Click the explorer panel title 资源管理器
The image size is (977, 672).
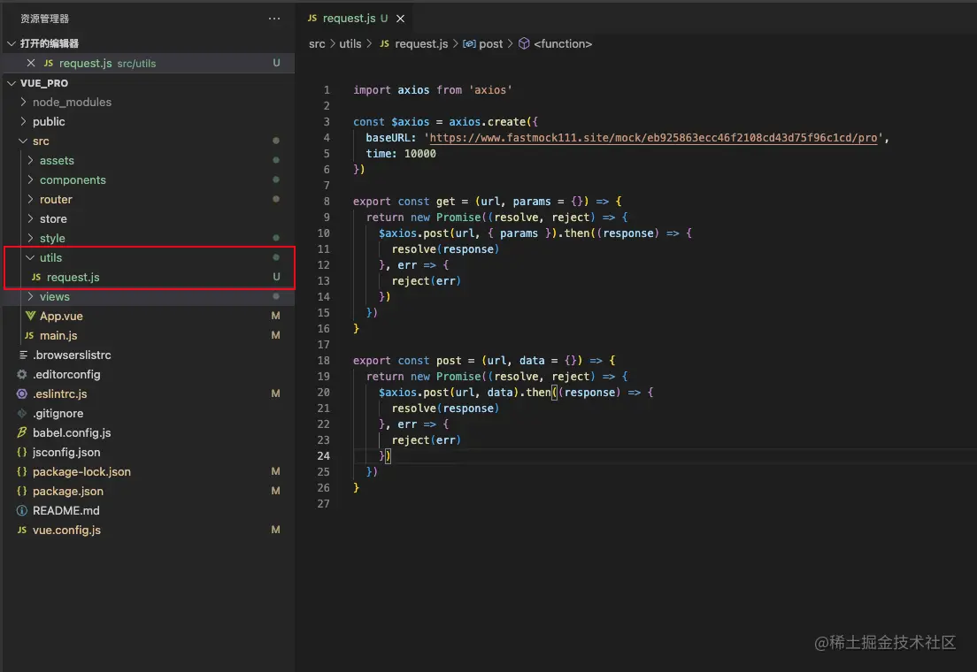tap(45, 19)
